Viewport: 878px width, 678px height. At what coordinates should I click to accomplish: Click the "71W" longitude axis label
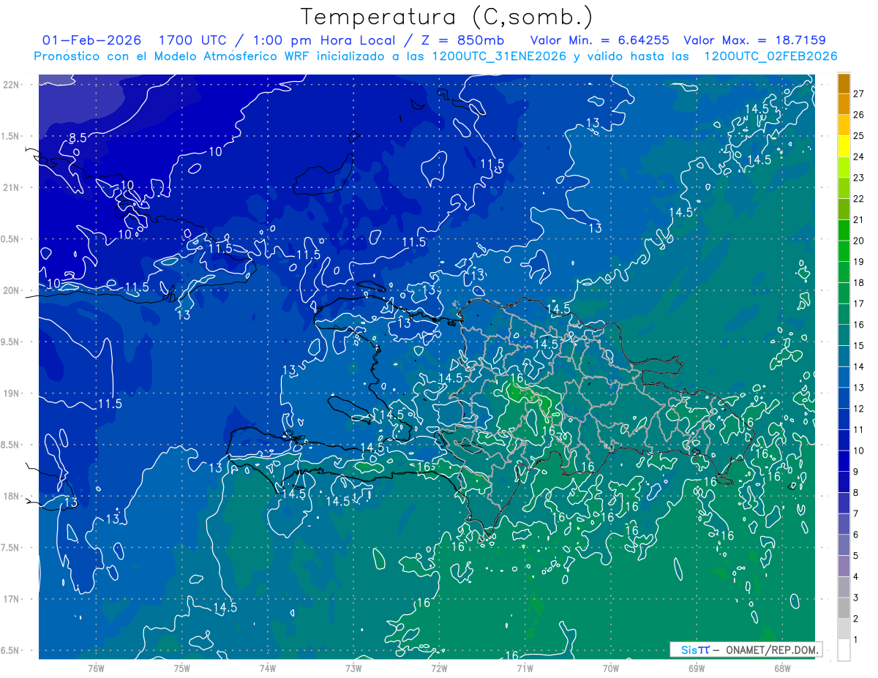[x=525, y=668]
